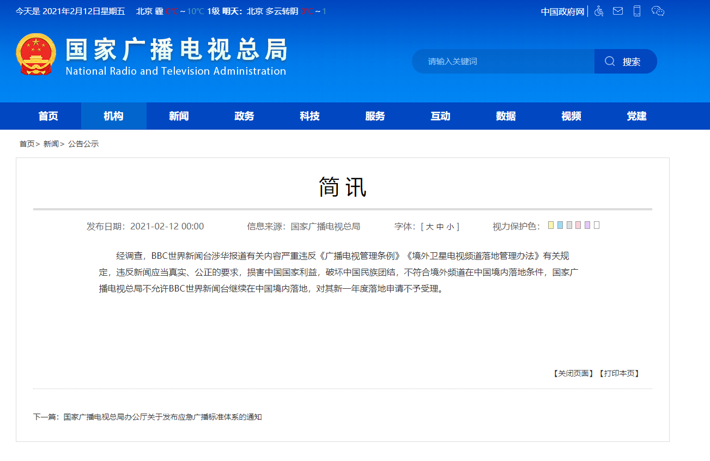This screenshot has width=710, height=461.
Task: Click the 发布日期 2021-02-12 00:00 text
Action: 145,227
